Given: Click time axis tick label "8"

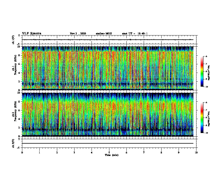Looking at the screenshot, I should tap(161, 153).
